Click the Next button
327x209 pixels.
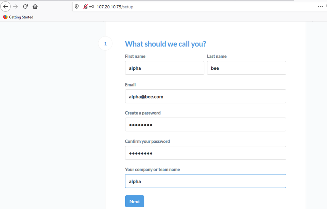click(135, 201)
